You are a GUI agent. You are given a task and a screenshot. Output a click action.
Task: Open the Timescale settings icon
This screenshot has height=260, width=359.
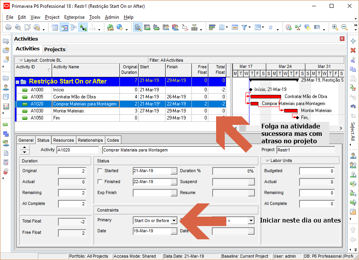tap(235, 28)
